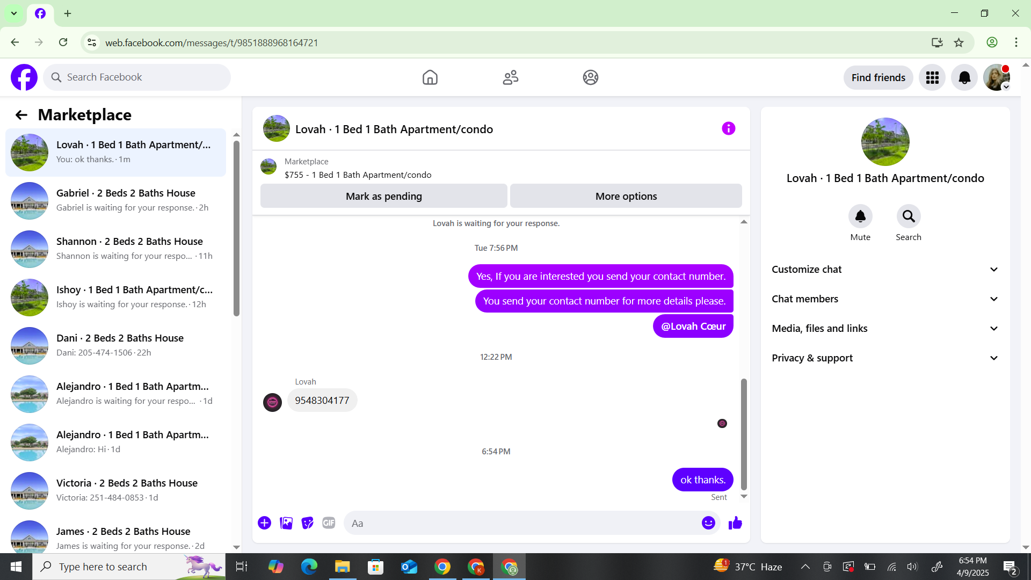Show hidden system tray icons

click(805, 567)
